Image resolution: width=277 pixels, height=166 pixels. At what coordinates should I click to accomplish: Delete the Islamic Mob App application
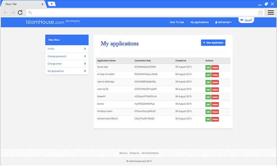[215, 82]
